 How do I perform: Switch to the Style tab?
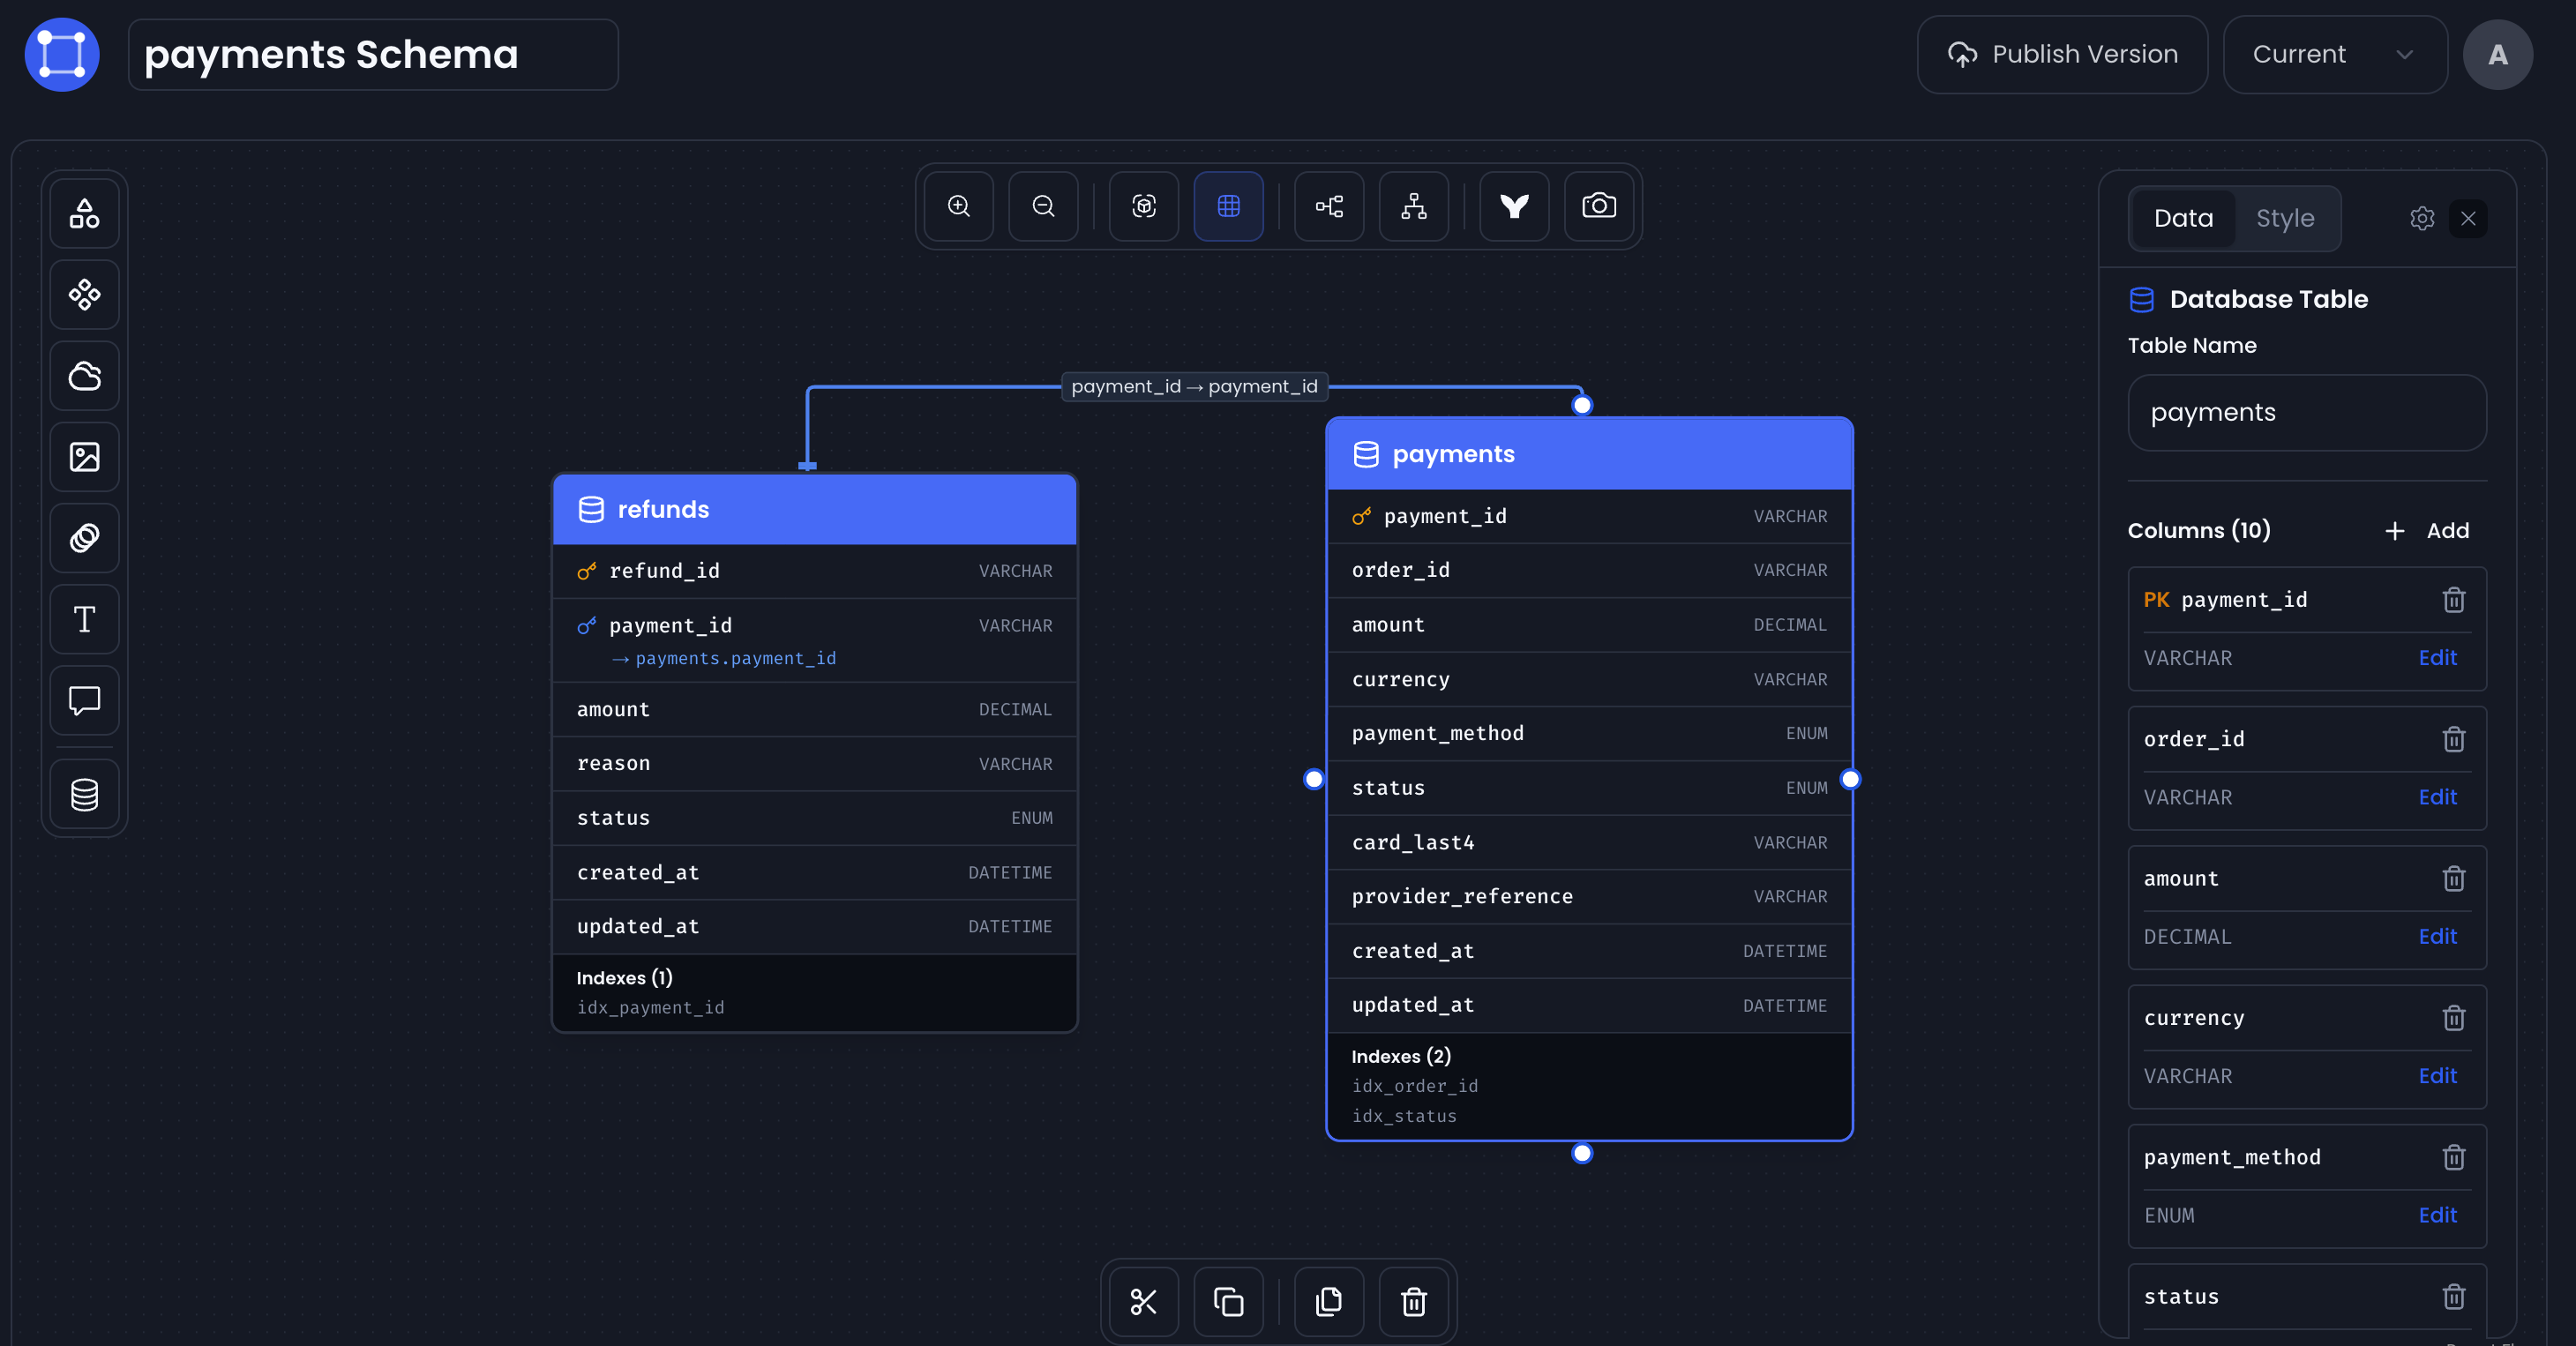pos(2285,218)
